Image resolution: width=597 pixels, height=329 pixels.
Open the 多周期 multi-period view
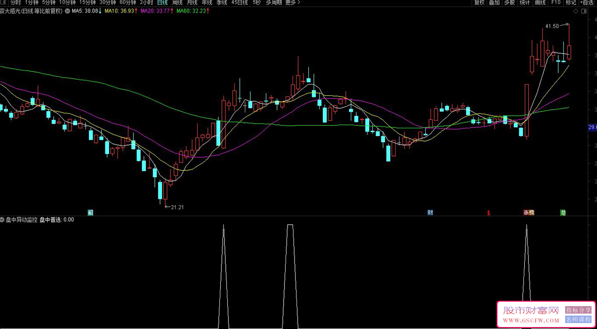(x=274, y=2)
